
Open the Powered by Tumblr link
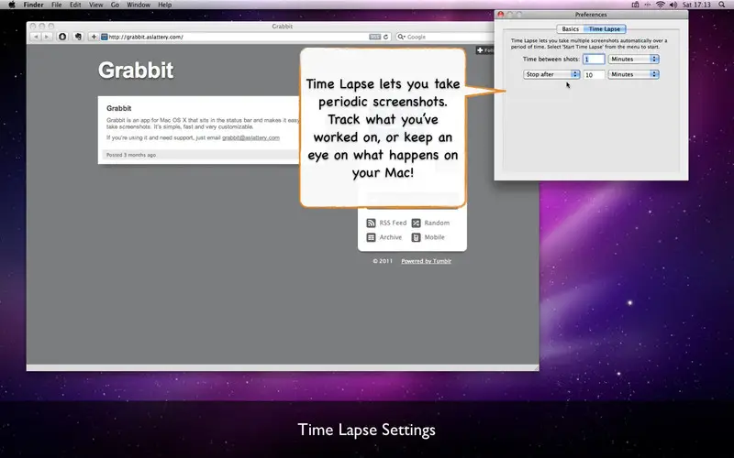[x=426, y=261]
